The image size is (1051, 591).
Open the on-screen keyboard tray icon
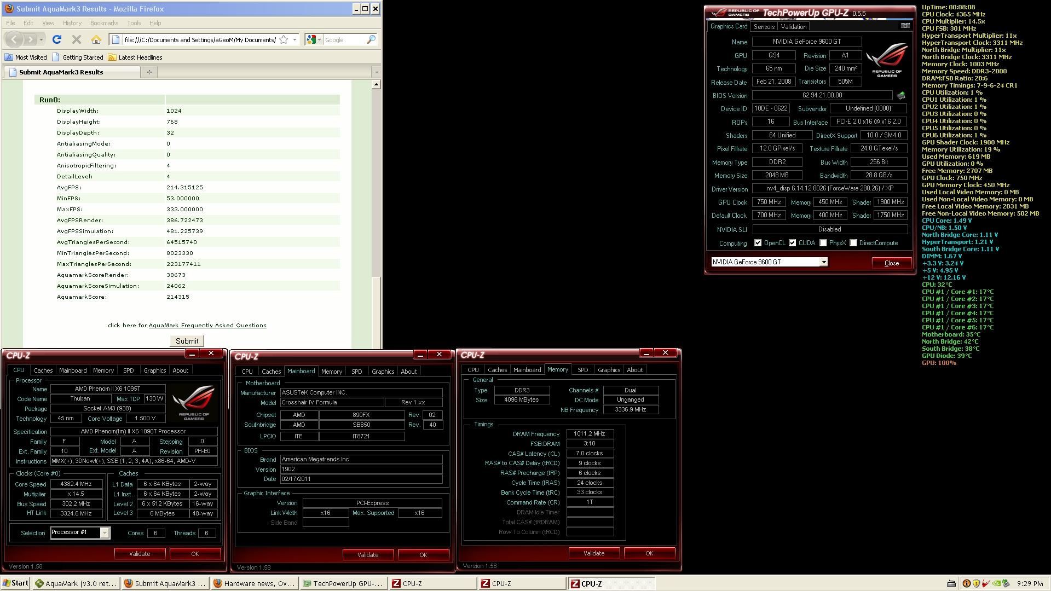coord(951,583)
